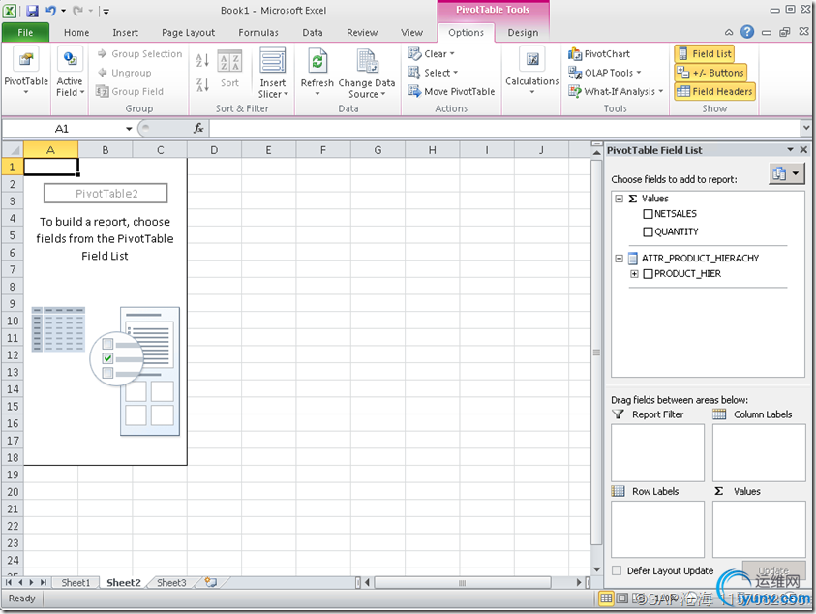Switch to the Insert ribbon tab
Image resolution: width=816 pixels, height=614 pixels.
[126, 32]
